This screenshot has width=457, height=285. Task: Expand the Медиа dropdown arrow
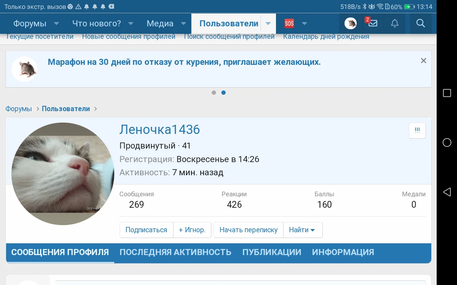pos(183,23)
